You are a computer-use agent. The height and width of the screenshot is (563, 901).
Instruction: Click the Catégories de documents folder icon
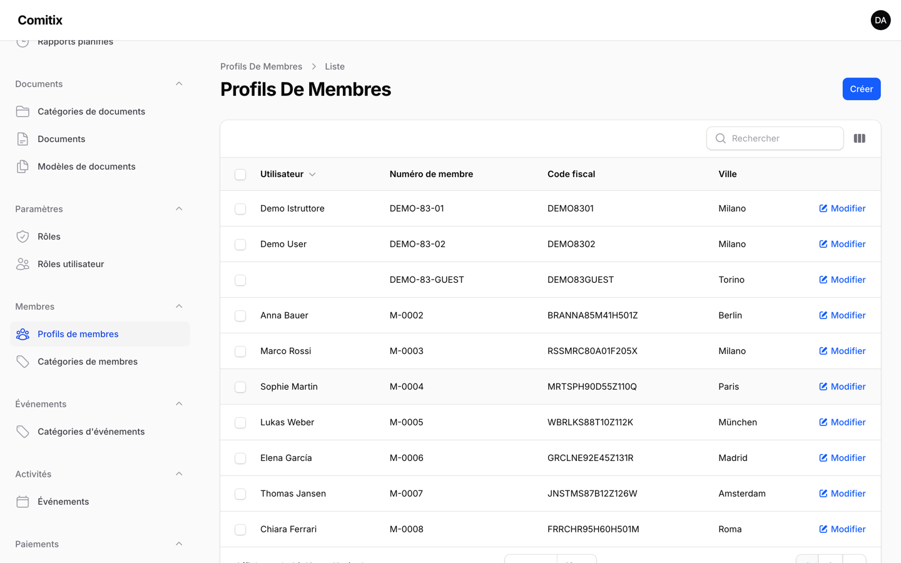(23, 111)
